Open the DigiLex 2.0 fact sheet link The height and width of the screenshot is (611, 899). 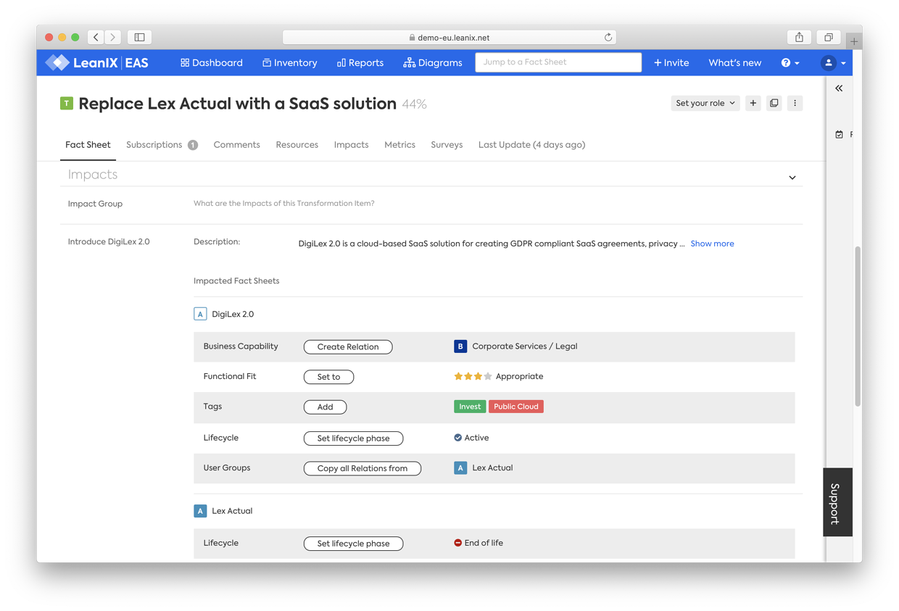[233, 315]
